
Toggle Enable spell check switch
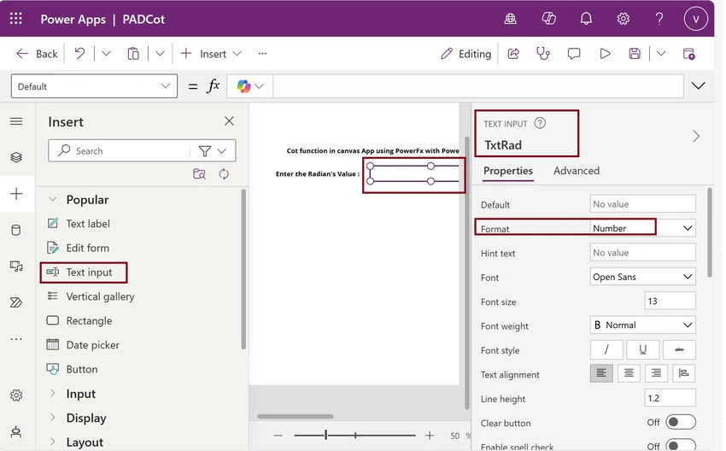click(681, 445)
